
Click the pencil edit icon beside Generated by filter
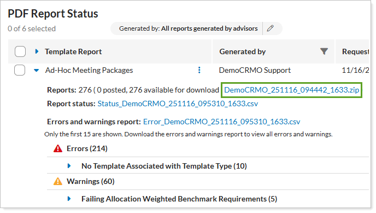click(x=271, y=28)
